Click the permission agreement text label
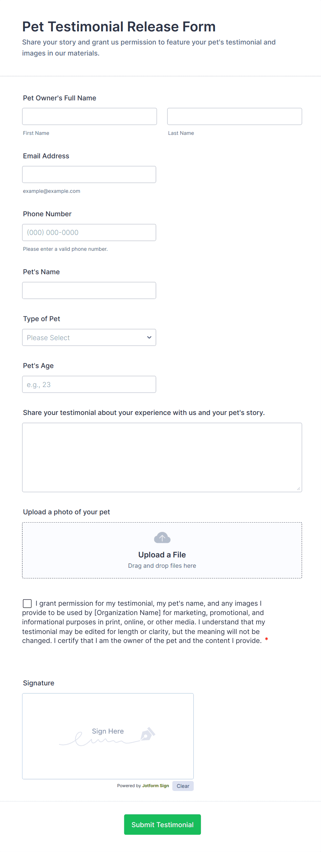The height and width of the screenshot is (852, 321). 143,622
